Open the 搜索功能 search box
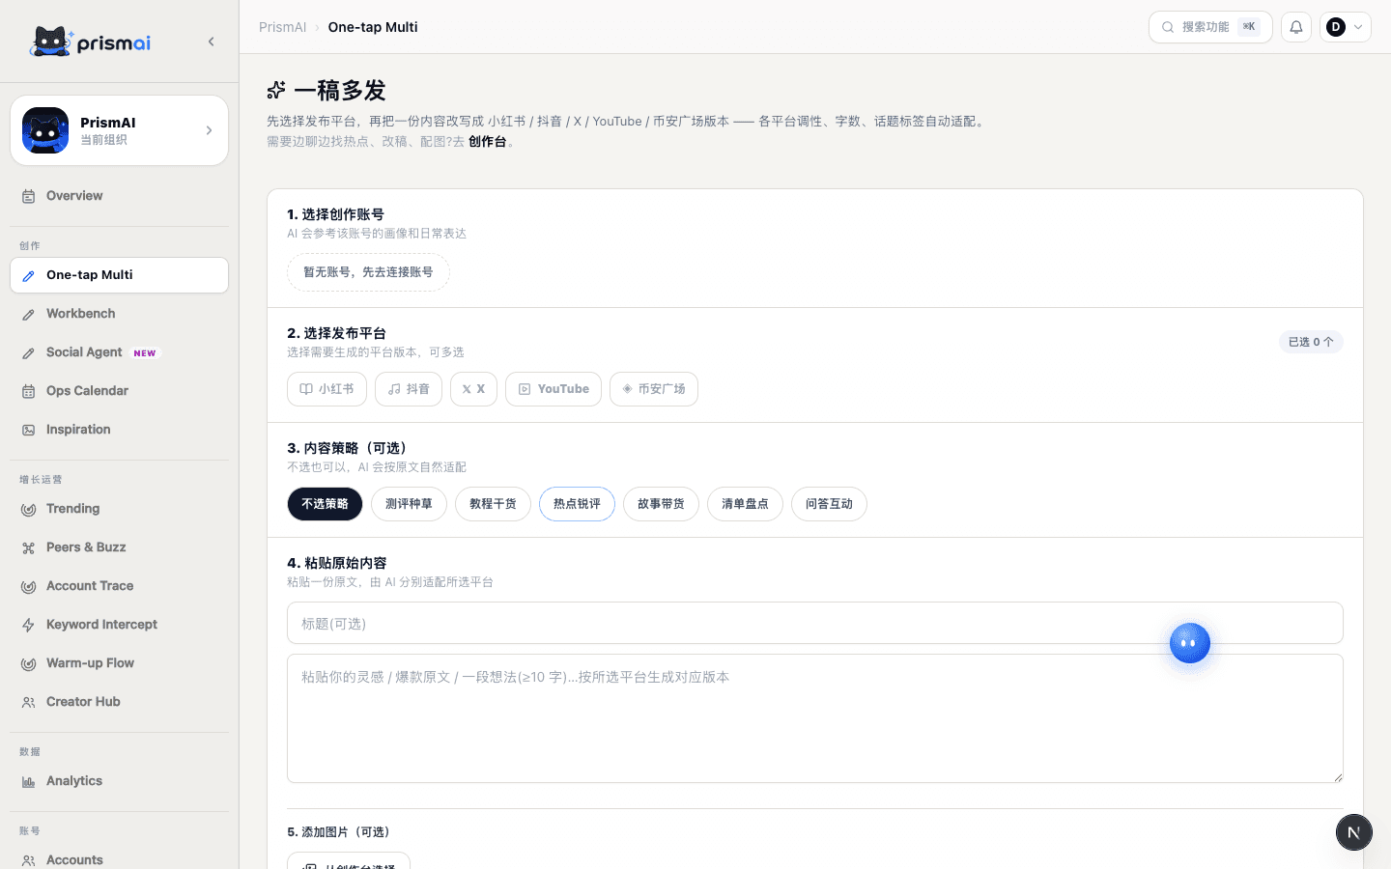This screenshot has width=1391, height=869. click(1210, 27)
